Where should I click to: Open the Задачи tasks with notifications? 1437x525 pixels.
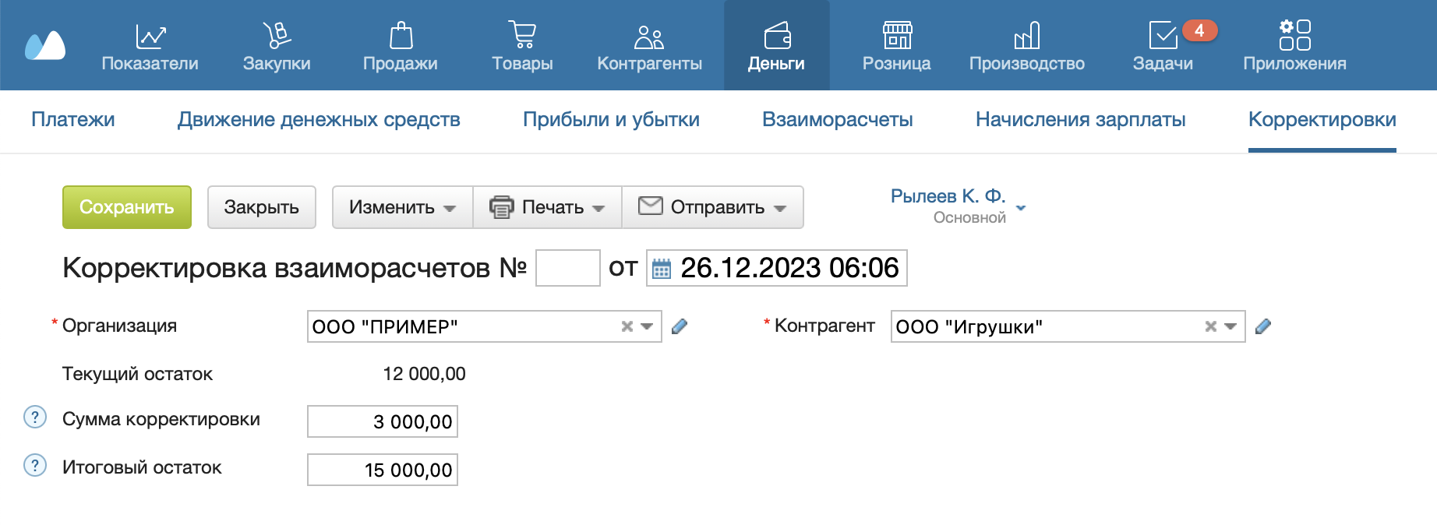1163,47
